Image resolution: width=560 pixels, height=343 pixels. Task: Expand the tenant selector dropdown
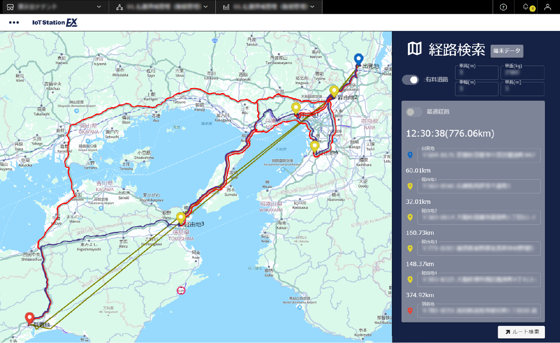click(x=99, y=7)
